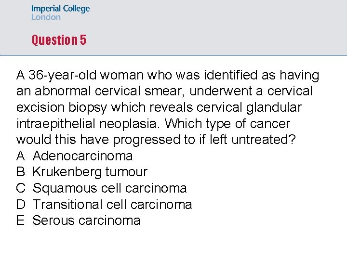Screen dimensions: 347x260
Task: Click the word London in the logo
Action: click(x=46, y=17)
